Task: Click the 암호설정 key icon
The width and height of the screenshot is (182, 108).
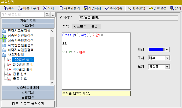Action: tap(151, 8)
